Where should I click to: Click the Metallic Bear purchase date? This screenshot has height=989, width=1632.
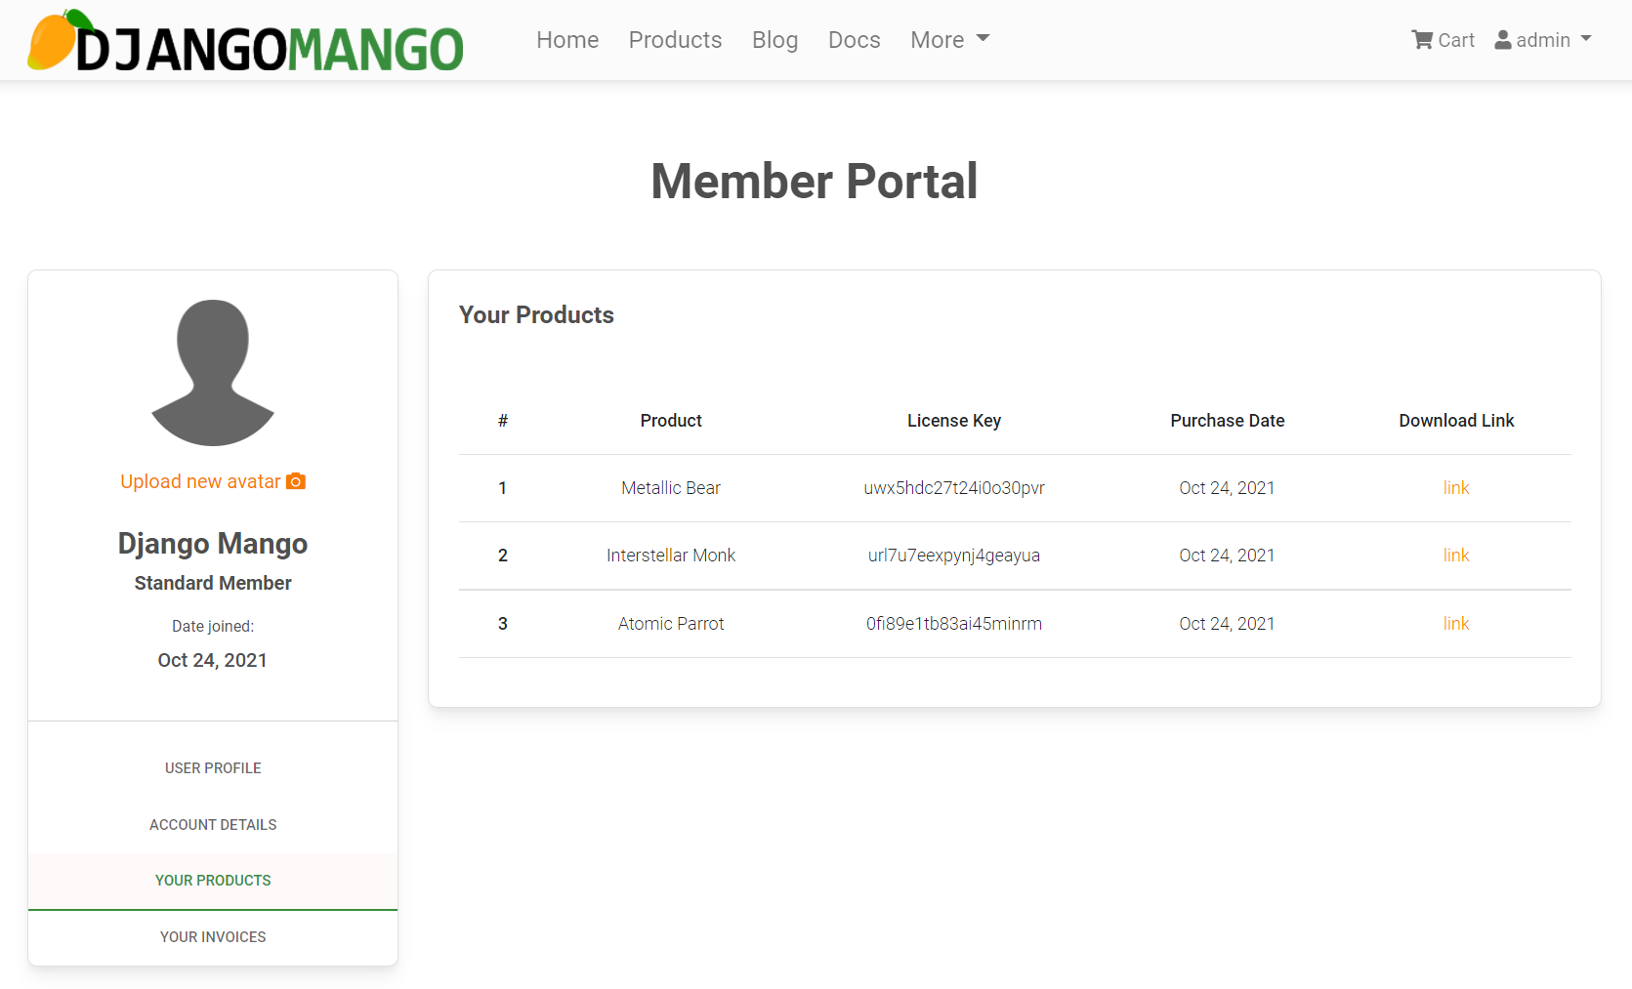[1227, 488]
